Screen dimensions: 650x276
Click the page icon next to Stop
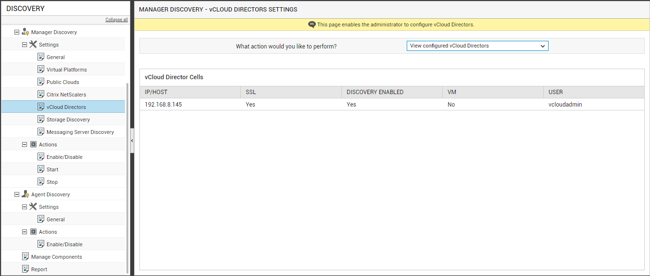coord(41,182)
